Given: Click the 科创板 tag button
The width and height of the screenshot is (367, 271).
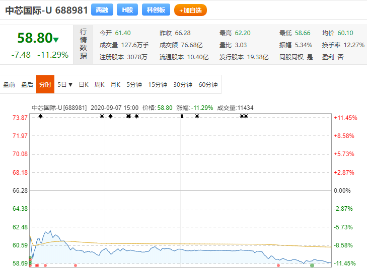Looking at the screenshot, I should click(x=156, y=10).
